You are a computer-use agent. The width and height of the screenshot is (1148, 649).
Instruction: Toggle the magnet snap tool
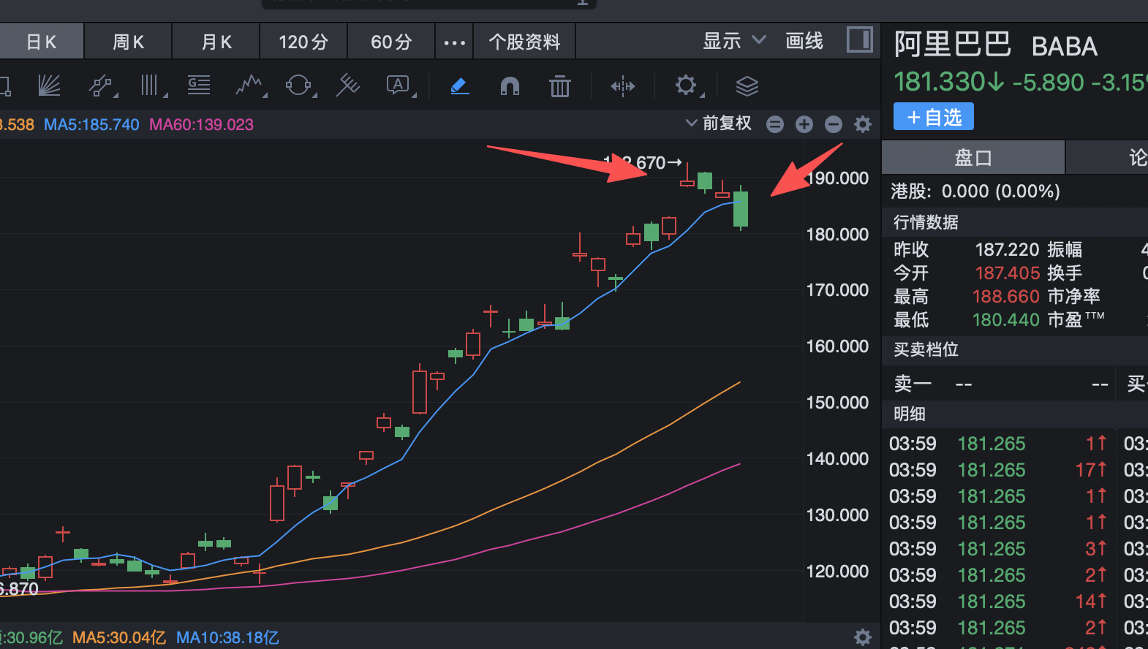[510, 86]
